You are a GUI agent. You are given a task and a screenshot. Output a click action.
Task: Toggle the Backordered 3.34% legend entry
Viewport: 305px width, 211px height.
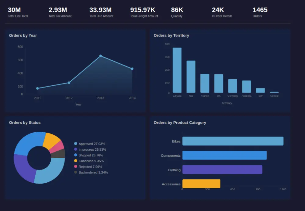tap(91, 173)
